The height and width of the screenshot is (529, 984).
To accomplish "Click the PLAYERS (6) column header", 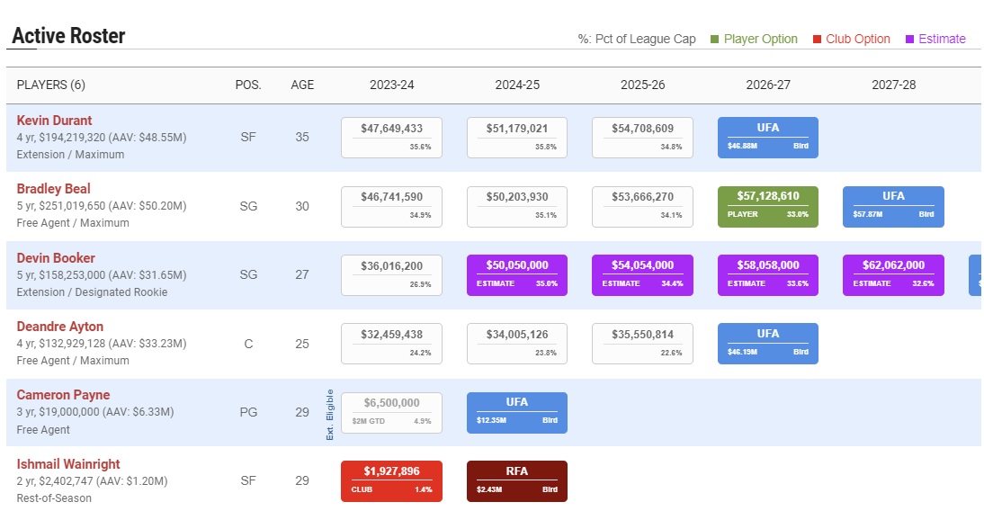I will pos(51,85).
